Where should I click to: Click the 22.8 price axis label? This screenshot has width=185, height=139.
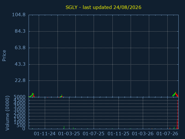point(20,81)
